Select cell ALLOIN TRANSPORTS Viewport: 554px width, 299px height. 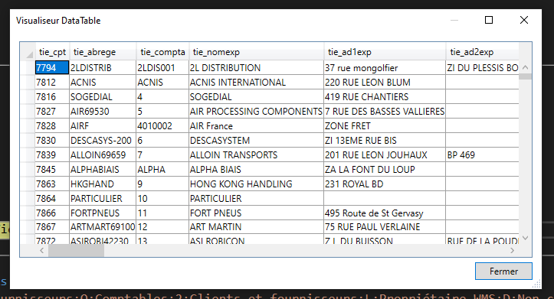pos(257,154)
